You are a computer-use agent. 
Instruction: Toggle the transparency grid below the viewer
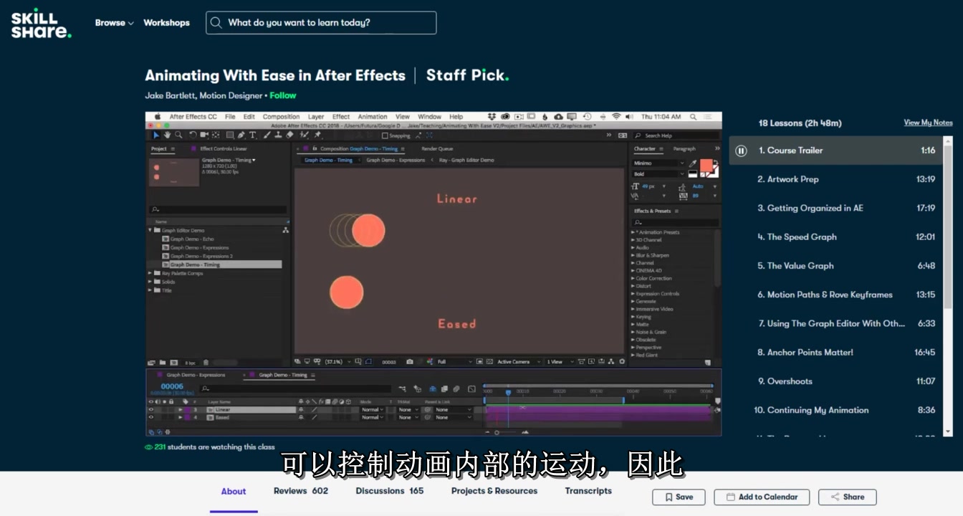489,362
